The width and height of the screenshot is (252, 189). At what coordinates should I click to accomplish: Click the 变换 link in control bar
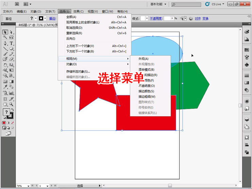pos(205,18)
